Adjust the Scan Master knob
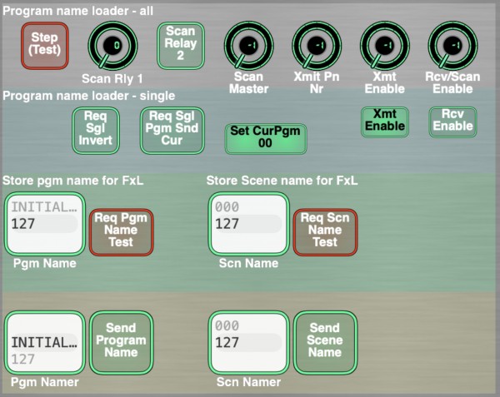Screen dimensions: 500x397 tap(248, 45)
